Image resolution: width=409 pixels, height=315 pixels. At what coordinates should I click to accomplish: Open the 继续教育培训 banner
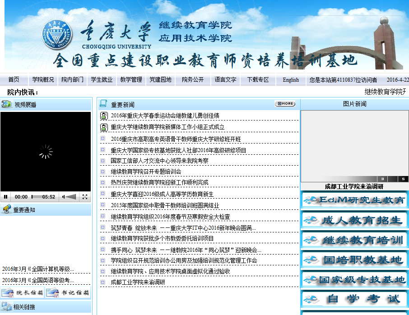point(355,240)
